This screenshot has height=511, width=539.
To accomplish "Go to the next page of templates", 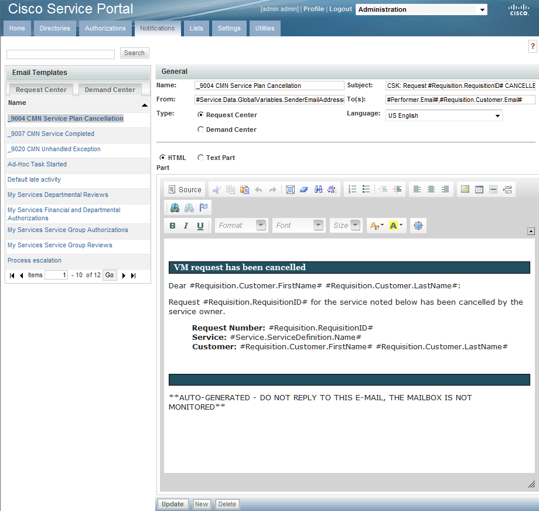I will click(x=124, y=275).
